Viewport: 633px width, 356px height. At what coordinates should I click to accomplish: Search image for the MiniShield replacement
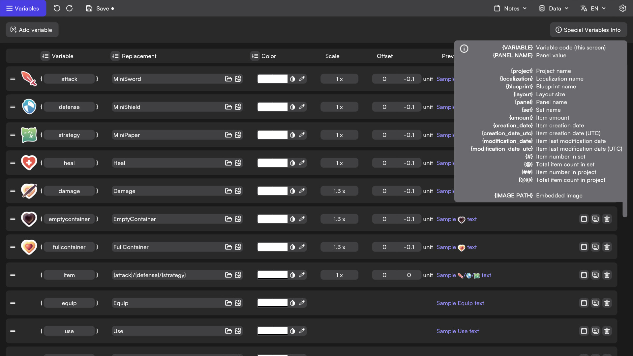238,106
